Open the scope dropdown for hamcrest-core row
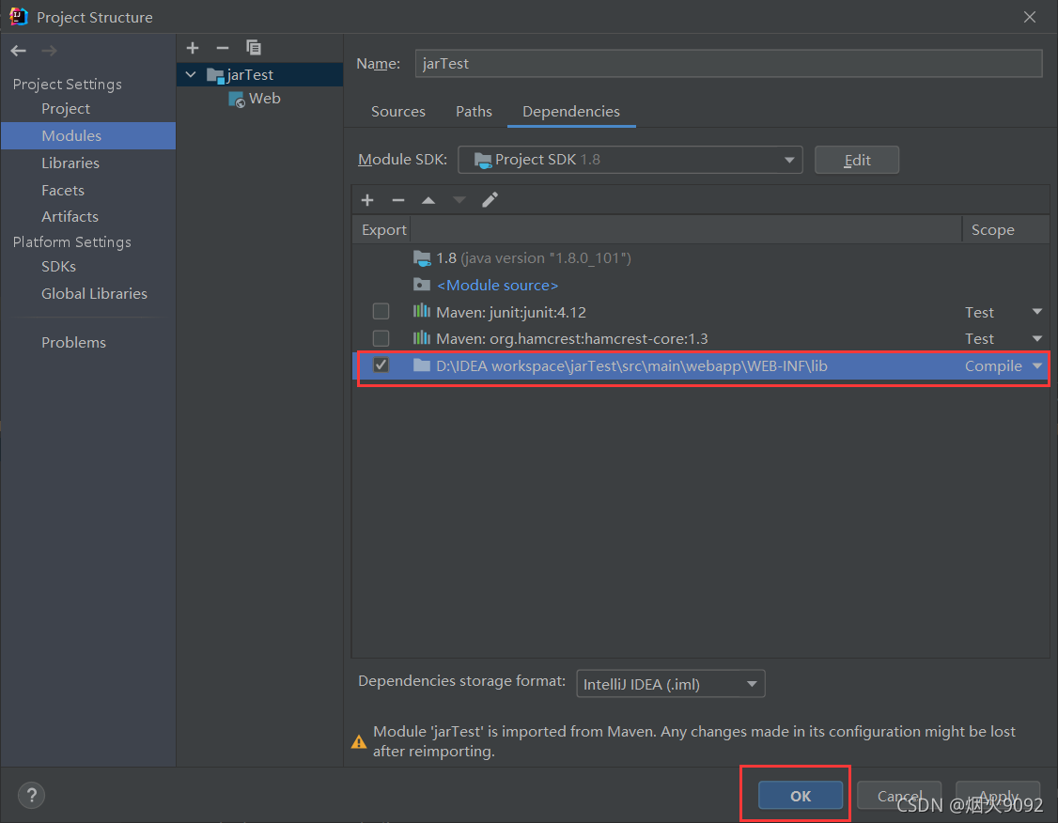This screenshot has height=823, width=1058. point(1037,338)
